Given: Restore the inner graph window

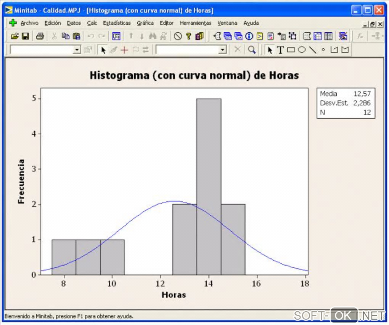Looking at the screenshot, I should [372, 24].
